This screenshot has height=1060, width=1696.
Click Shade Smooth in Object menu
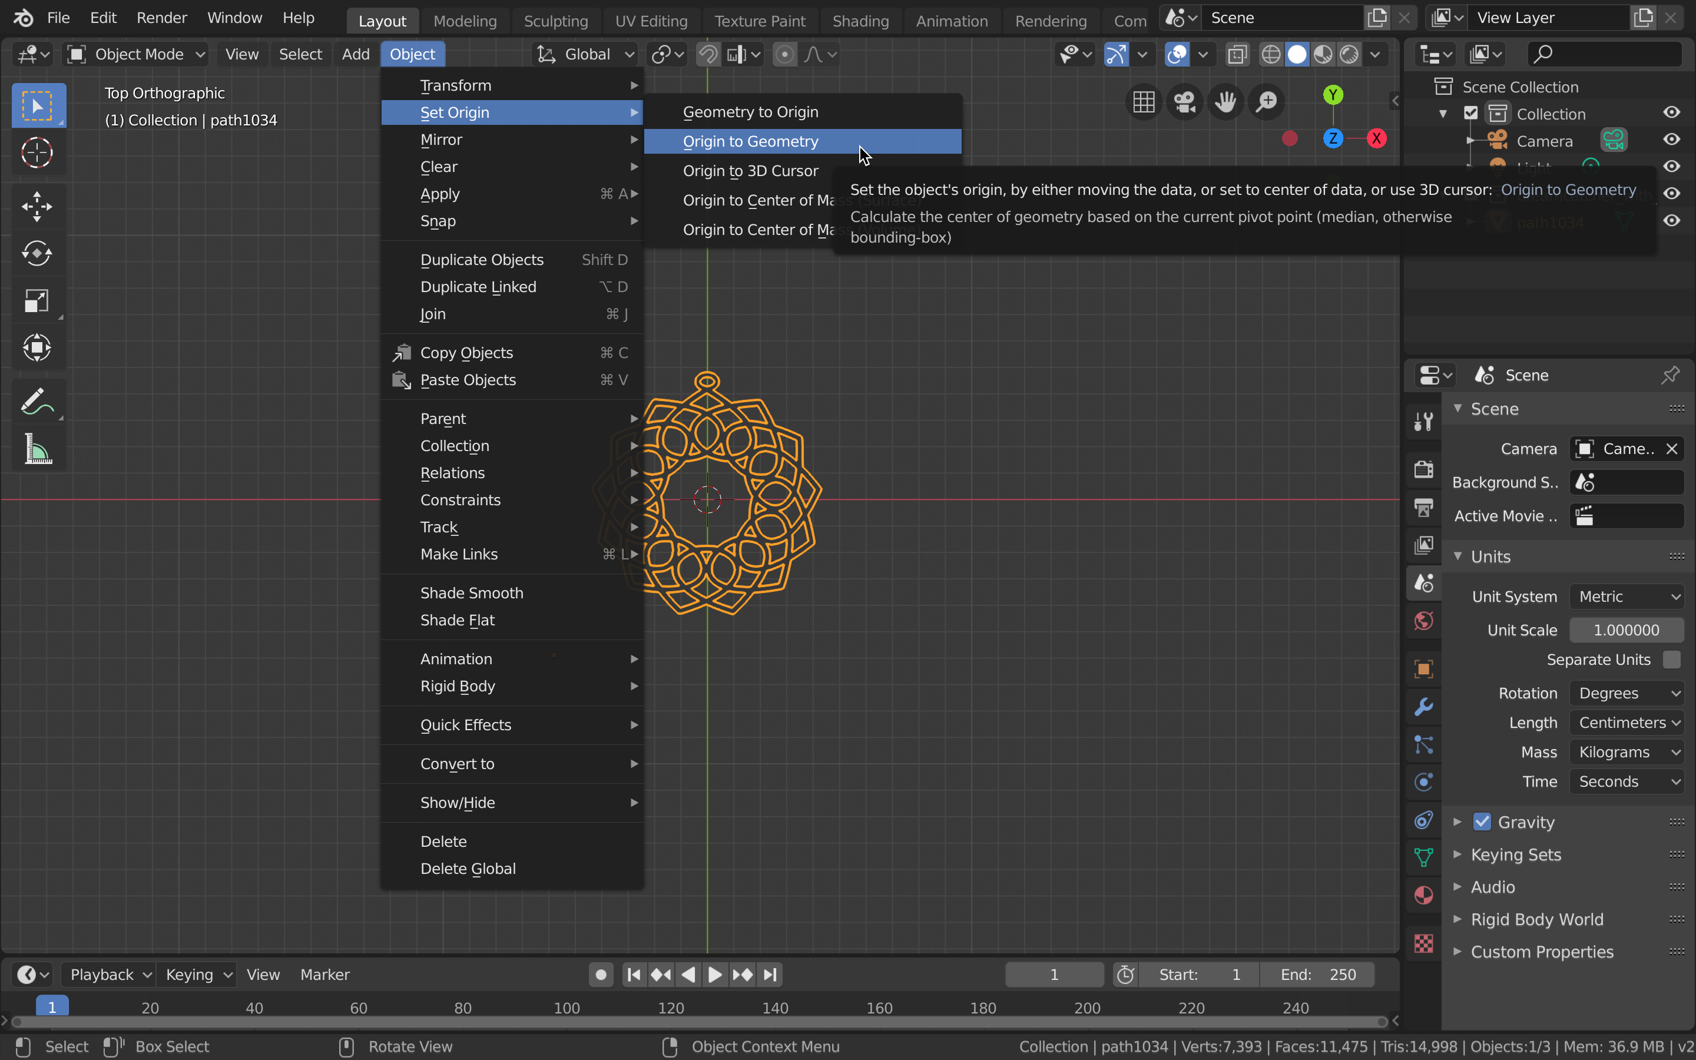[x=512, y=593]
